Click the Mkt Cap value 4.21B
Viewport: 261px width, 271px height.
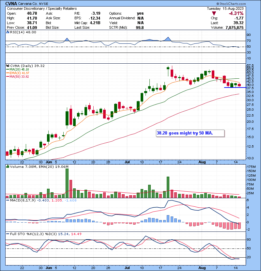point(95,23)
